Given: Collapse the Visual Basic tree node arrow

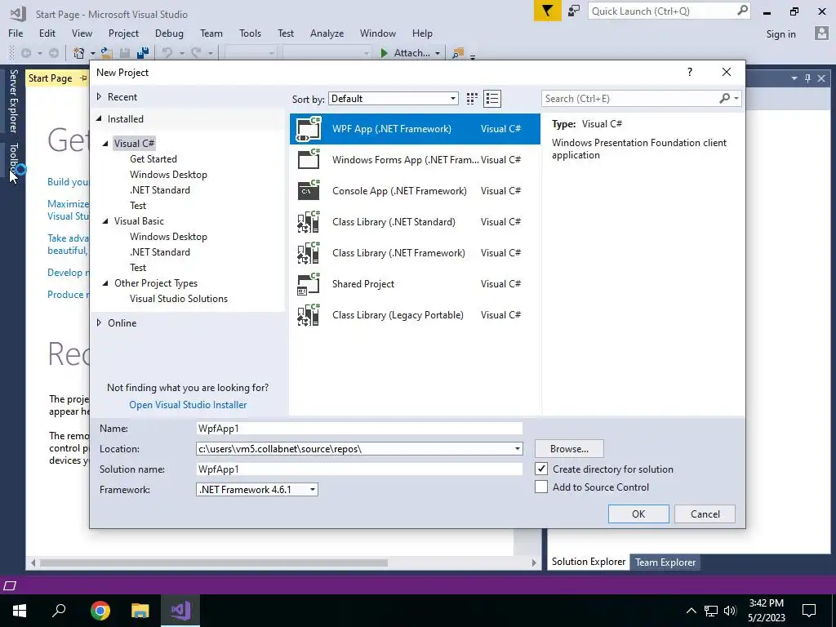Looking at the screenshot, I should (x=105, y=220).
